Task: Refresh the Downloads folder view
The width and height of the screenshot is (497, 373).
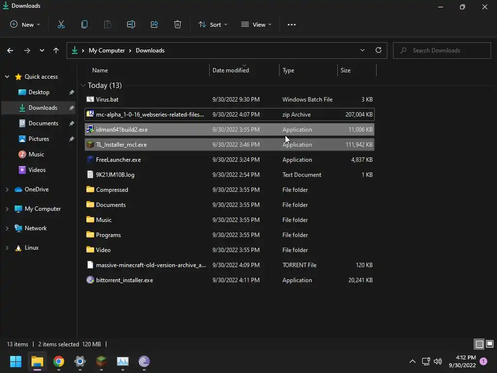Action: [x=379, y=50]
